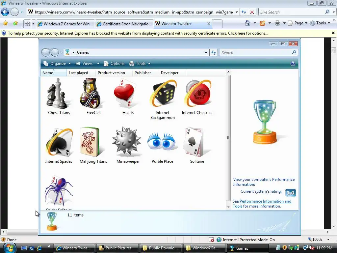Click the IE refresh button beside address bar
The width and height of the screenshot is (337, 253).
(244, 12)
